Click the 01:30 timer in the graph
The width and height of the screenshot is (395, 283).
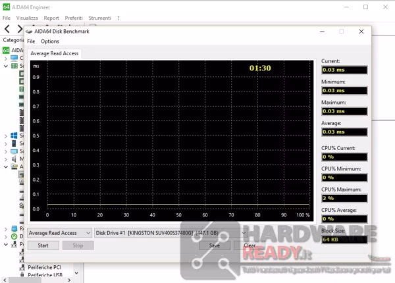(260, 68)
